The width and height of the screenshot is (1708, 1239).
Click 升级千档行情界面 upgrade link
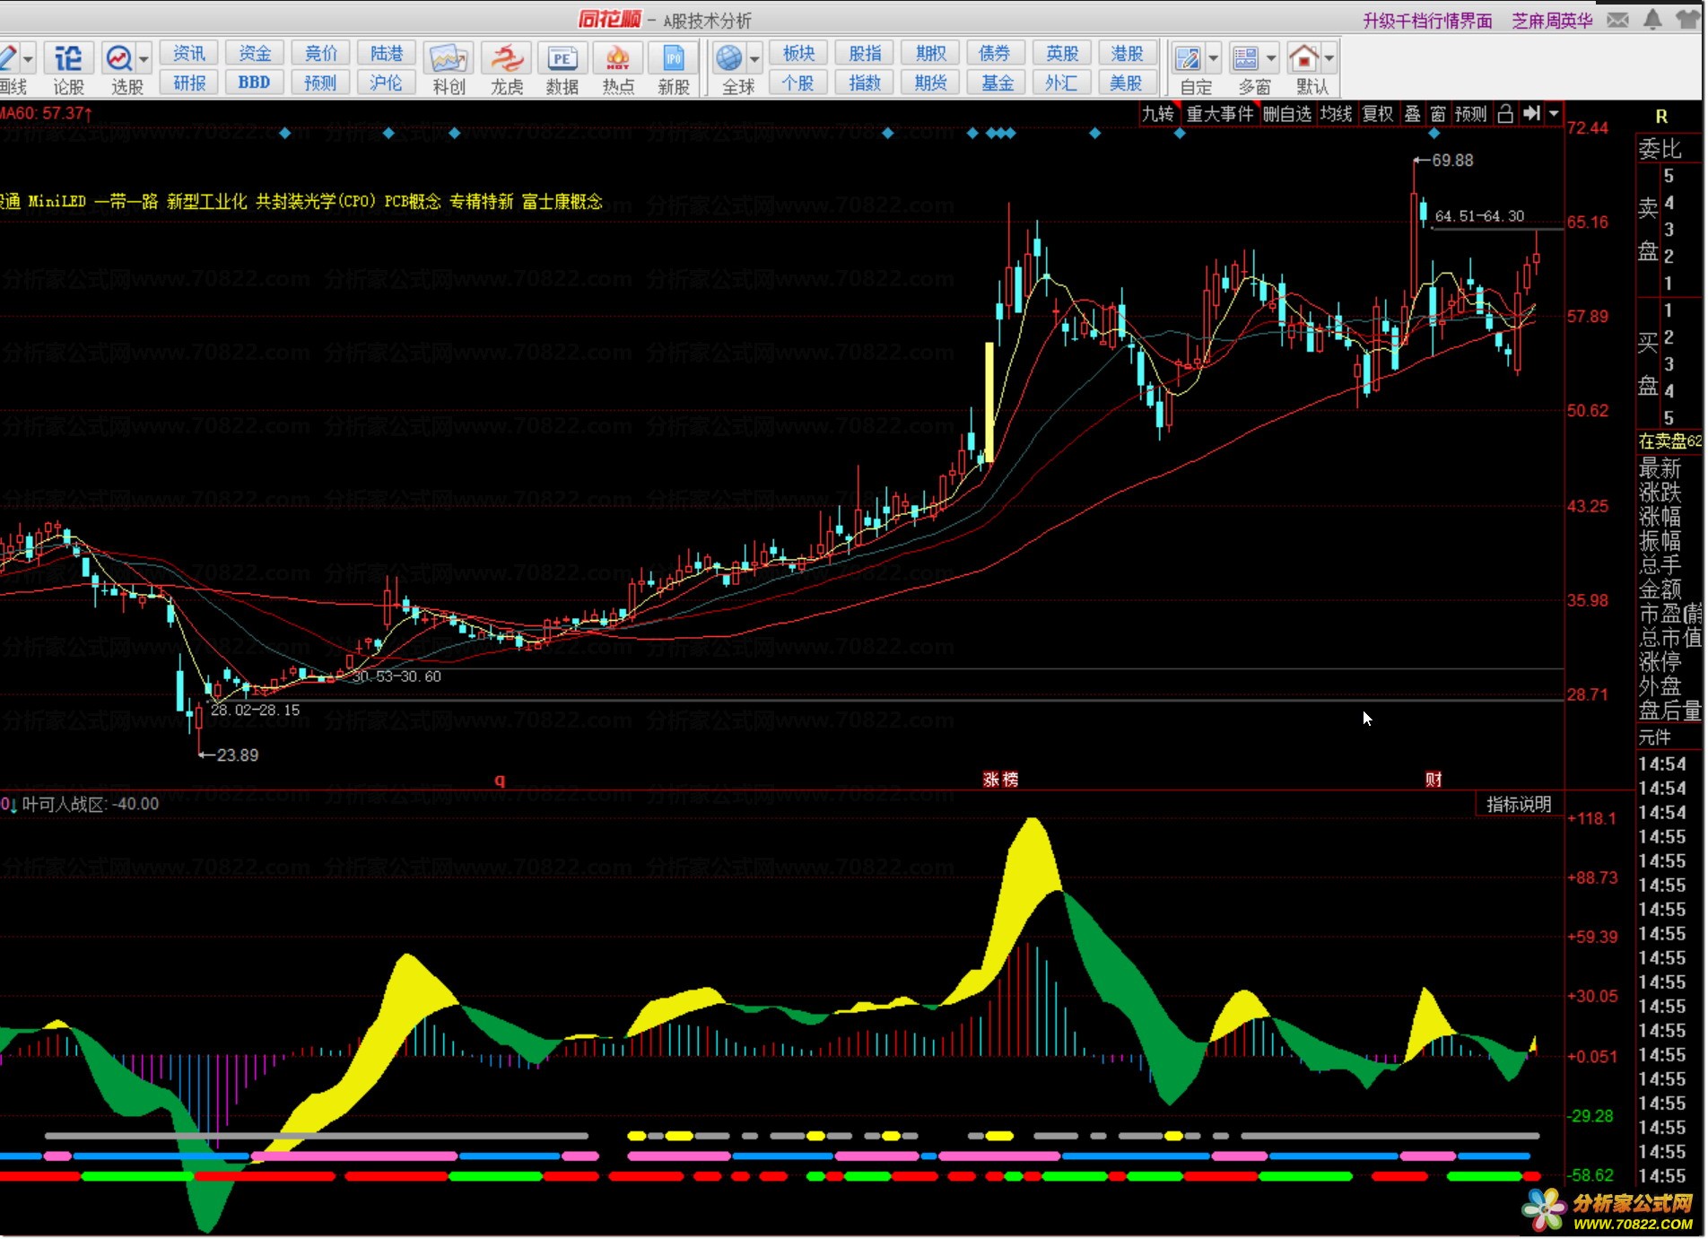pos(1427,21)
